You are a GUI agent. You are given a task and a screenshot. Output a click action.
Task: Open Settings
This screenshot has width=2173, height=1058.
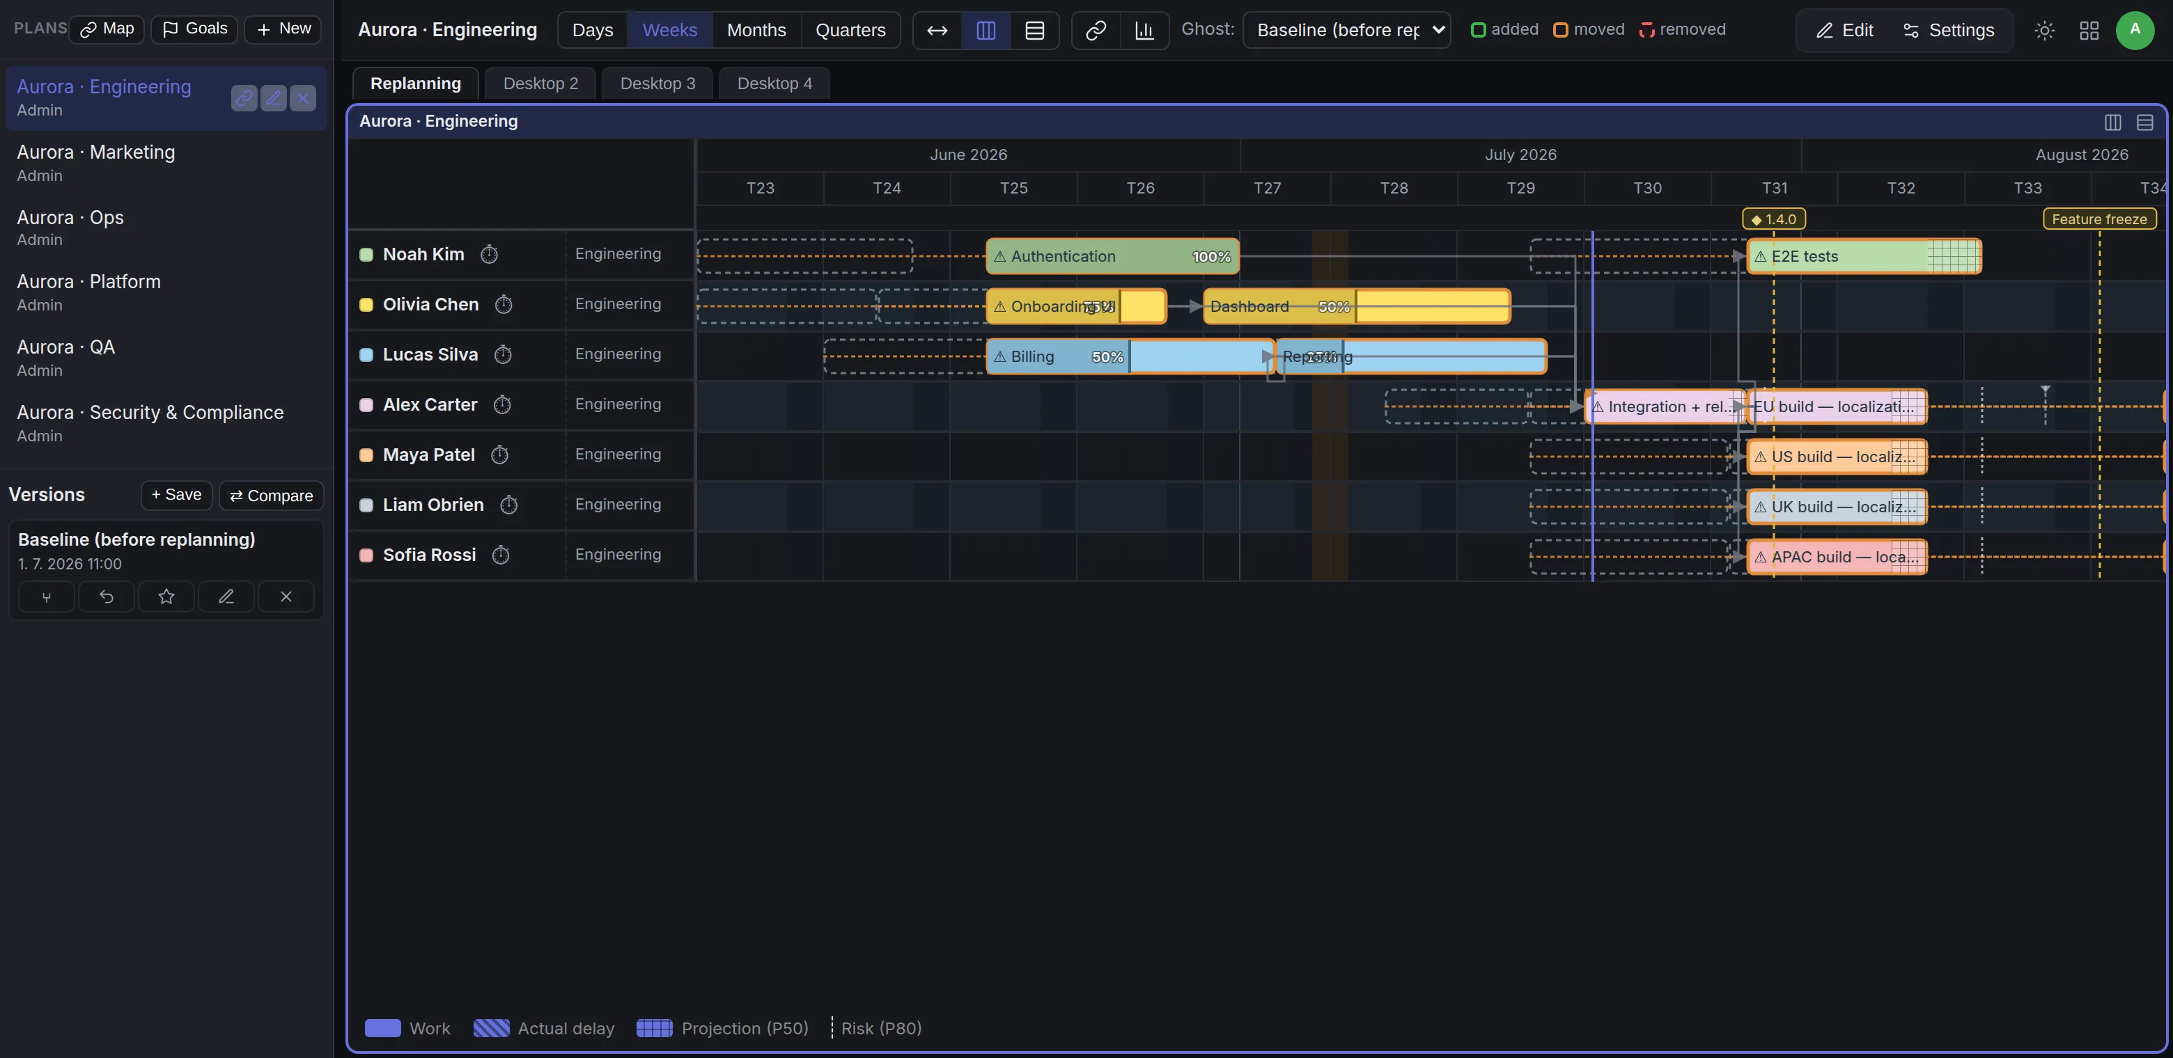[1949, 31]
